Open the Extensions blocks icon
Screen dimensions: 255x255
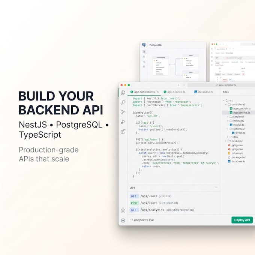[x=123, y=131]
